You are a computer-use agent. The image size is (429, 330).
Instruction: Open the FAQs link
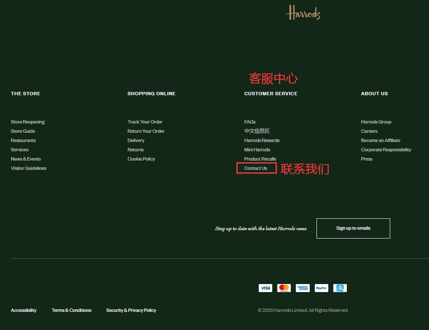pos(250,122)
